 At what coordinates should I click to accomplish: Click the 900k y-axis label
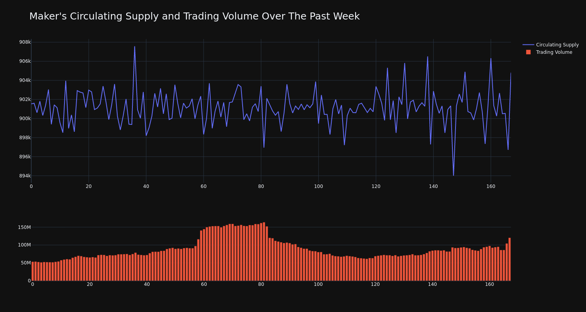pos(25,119)
